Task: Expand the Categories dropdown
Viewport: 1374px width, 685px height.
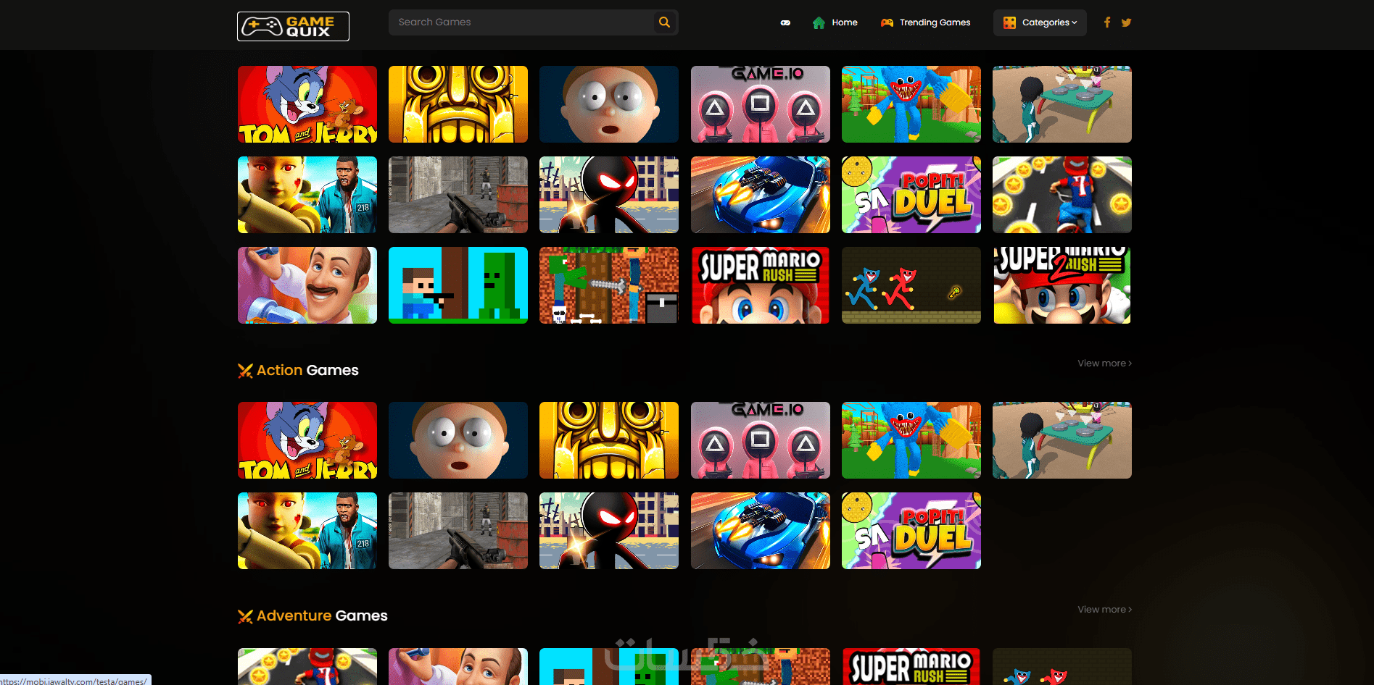Action: pos(1040,22)
